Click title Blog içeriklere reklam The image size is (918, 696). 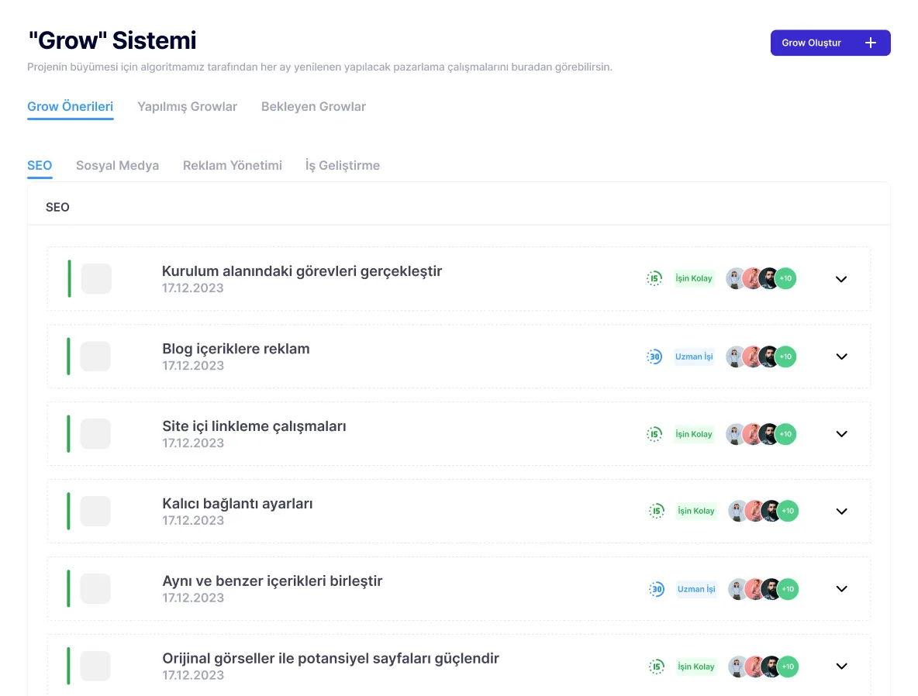tap(236, 349)
